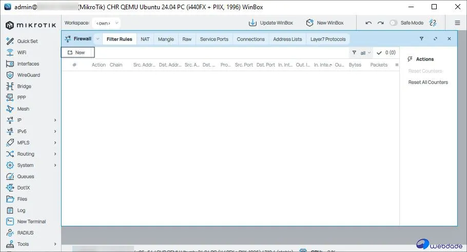
Task: Expand the Workspace own dropdown
Action: 106,23
